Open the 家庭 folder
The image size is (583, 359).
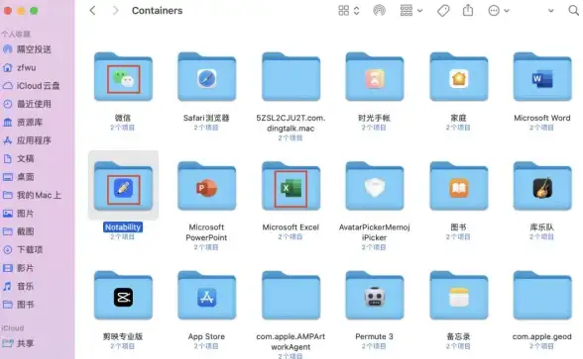coord(458,77)
